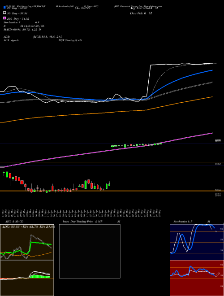Select the '200 Day - 51.92' label

tap(18, 19)
